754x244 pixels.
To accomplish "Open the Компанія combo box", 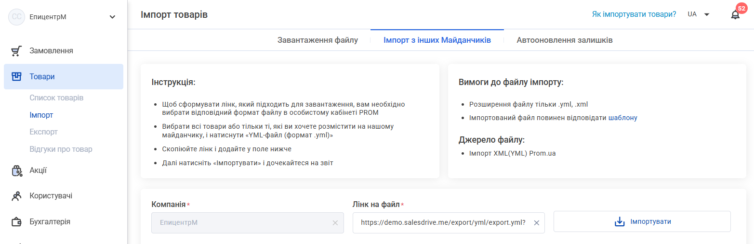I will coord(241,223).
